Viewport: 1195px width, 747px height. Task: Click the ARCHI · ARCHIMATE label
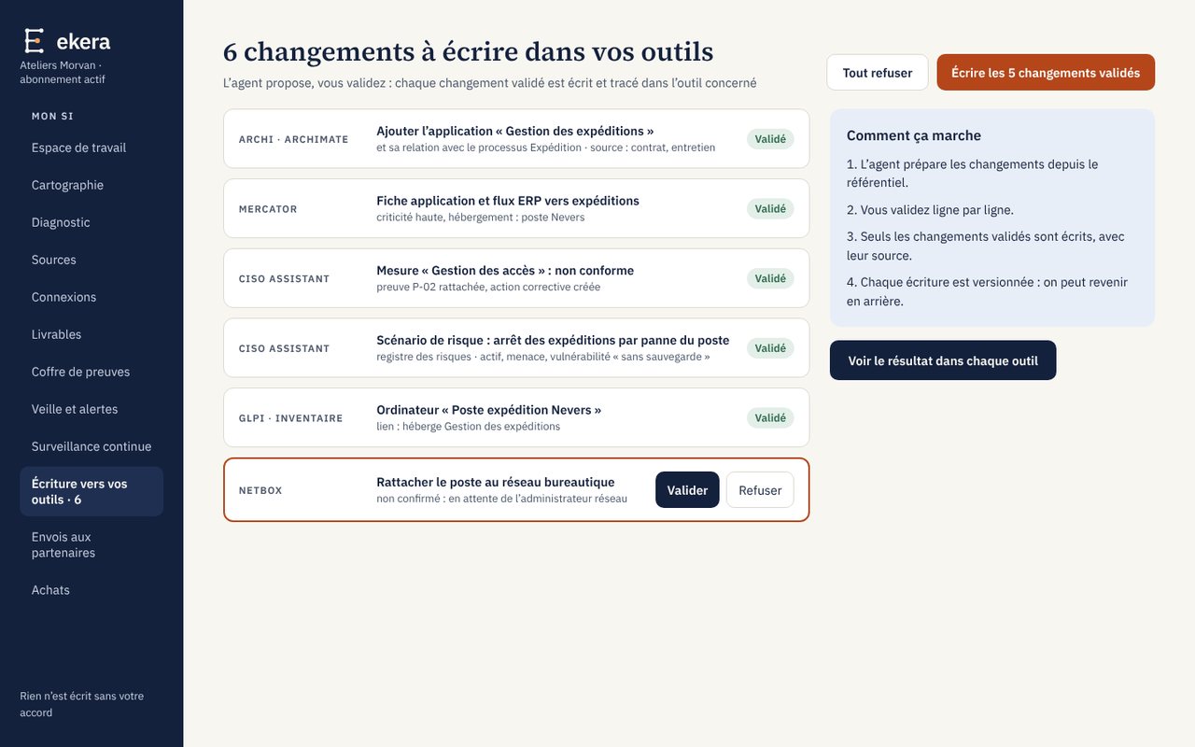pos(294,139)
